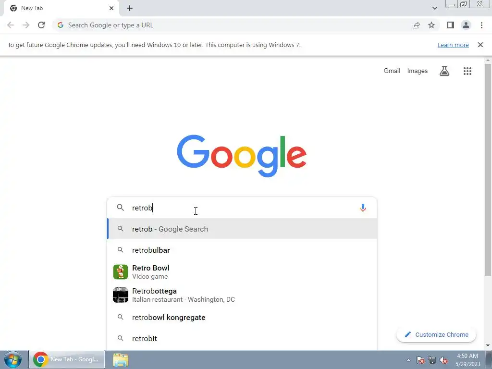Screen dimensions: 492x369
Task: Expand the tab search chevron
Action: click(x=434, y=8)
